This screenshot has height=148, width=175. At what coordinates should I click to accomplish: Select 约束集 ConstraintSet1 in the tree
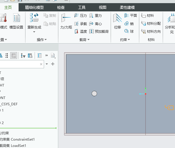[x=17, y=139]
